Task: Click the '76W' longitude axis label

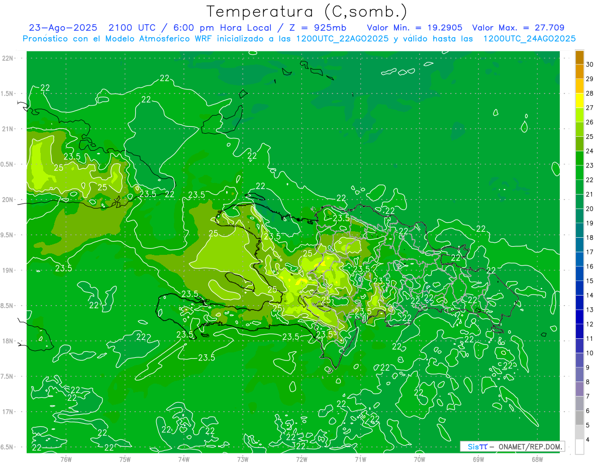Action: point(66,459)
